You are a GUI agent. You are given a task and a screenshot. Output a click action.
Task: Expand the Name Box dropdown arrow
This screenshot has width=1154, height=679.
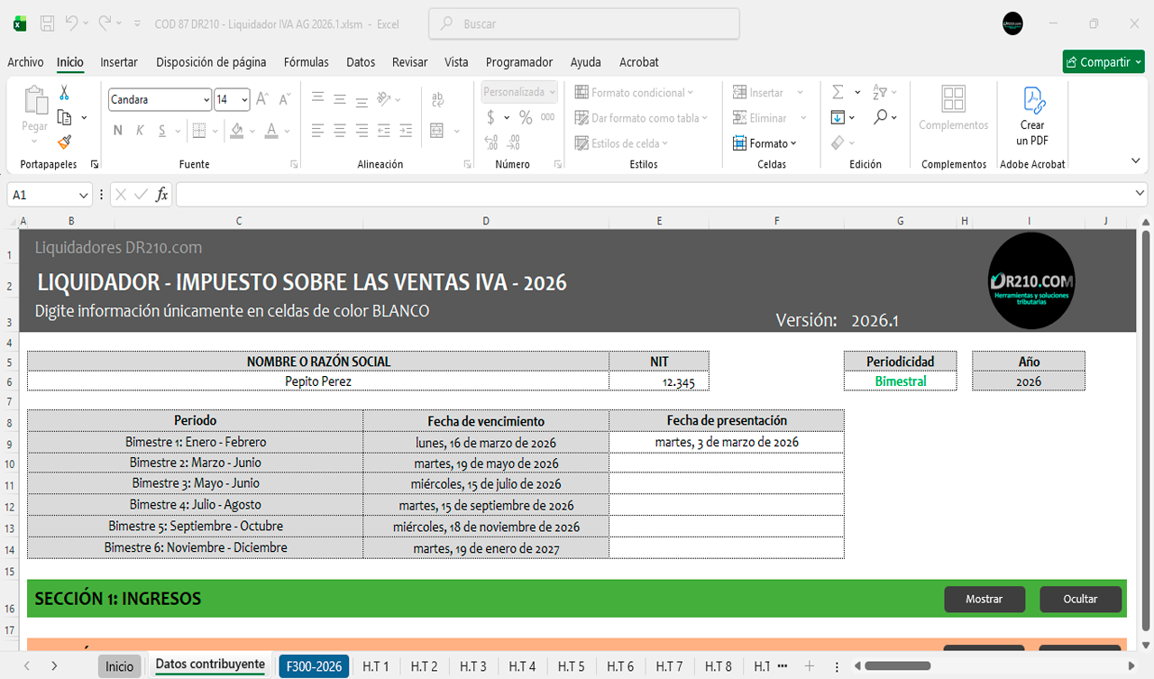(x=84, y=195)
